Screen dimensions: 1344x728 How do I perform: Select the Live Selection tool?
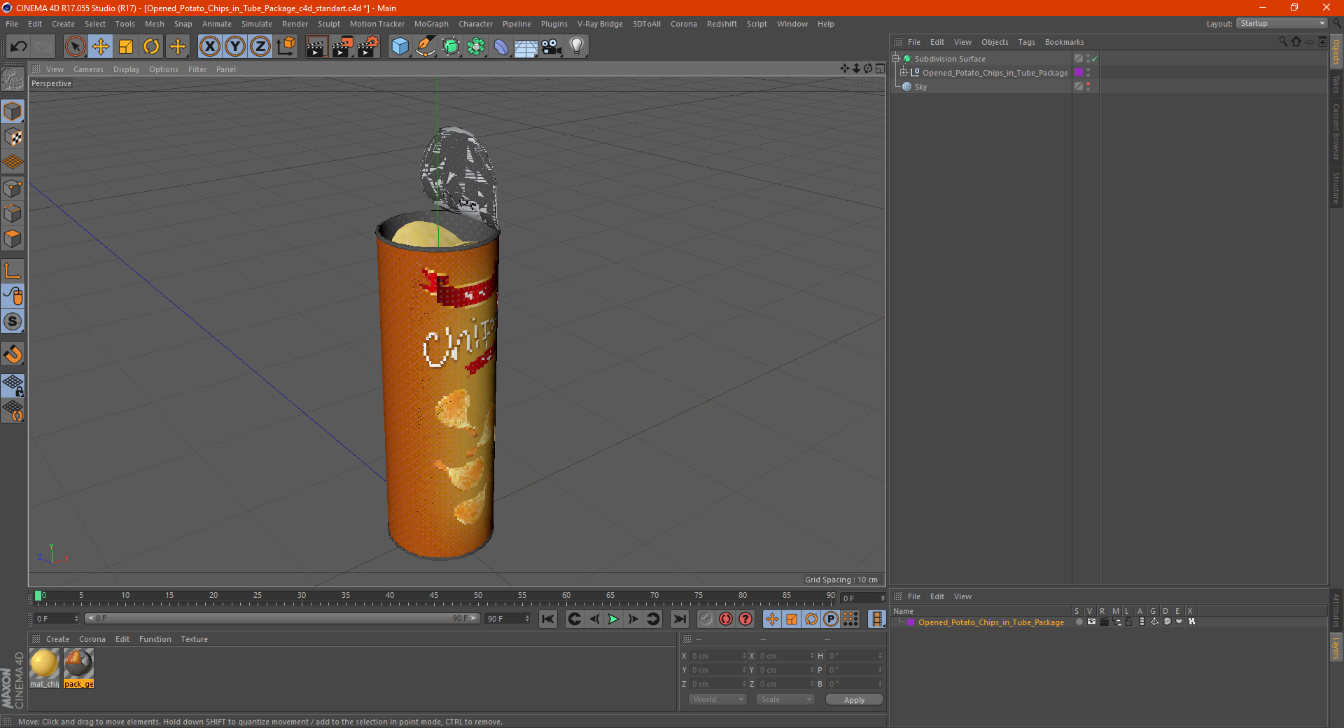tap(75, 47)
